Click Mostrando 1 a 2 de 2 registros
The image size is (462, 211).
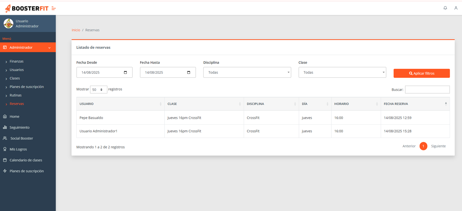click(x=100, y=147)
